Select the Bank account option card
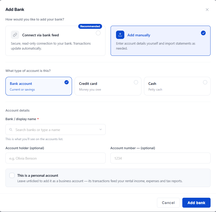 click(x=39, y=86)
